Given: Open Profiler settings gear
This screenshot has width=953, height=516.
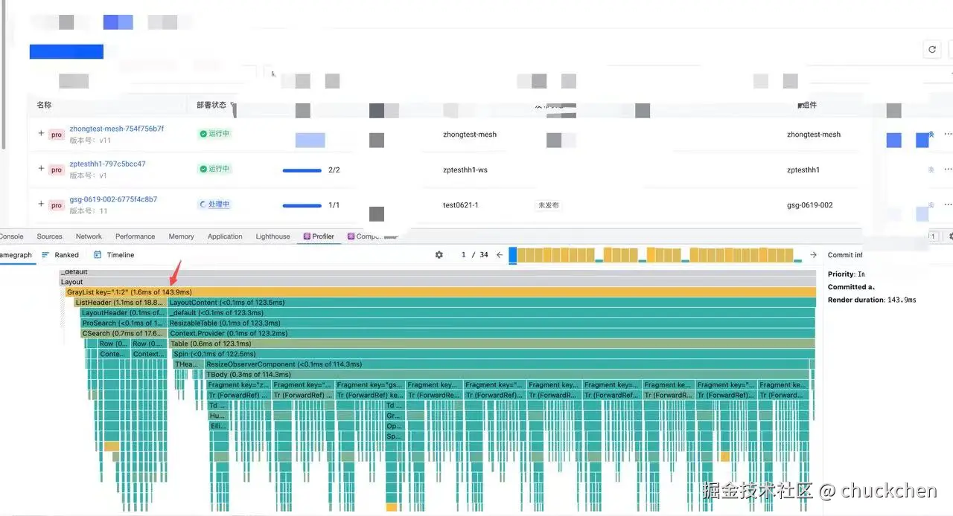Looking at the screenshot, I should tap(439, 255).
